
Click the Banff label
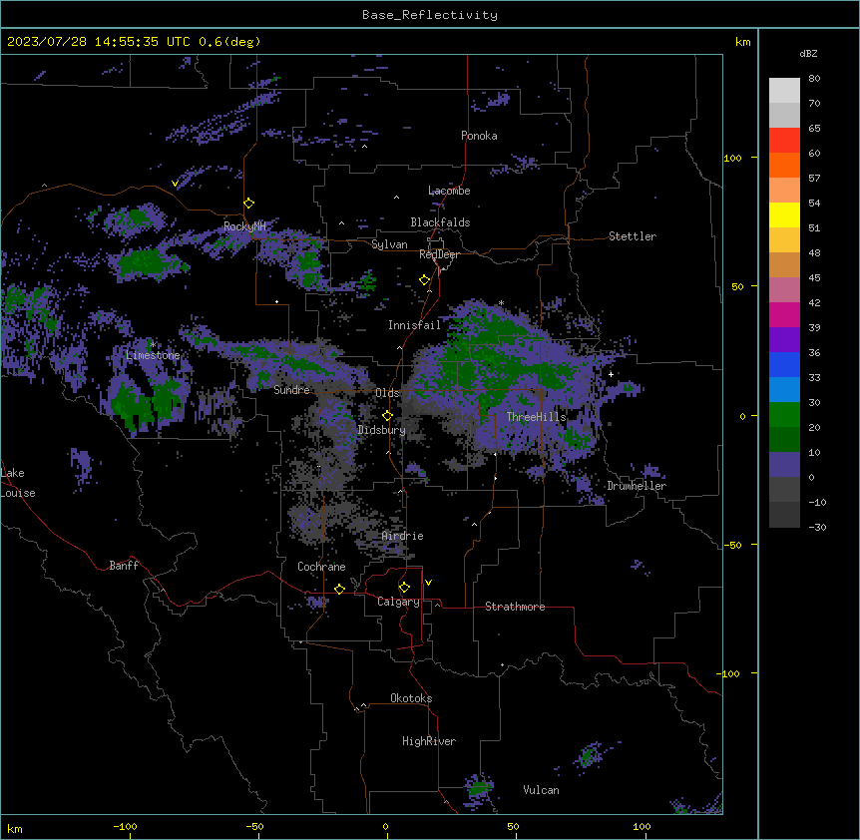pyautogui.click(x=124, y=566)
